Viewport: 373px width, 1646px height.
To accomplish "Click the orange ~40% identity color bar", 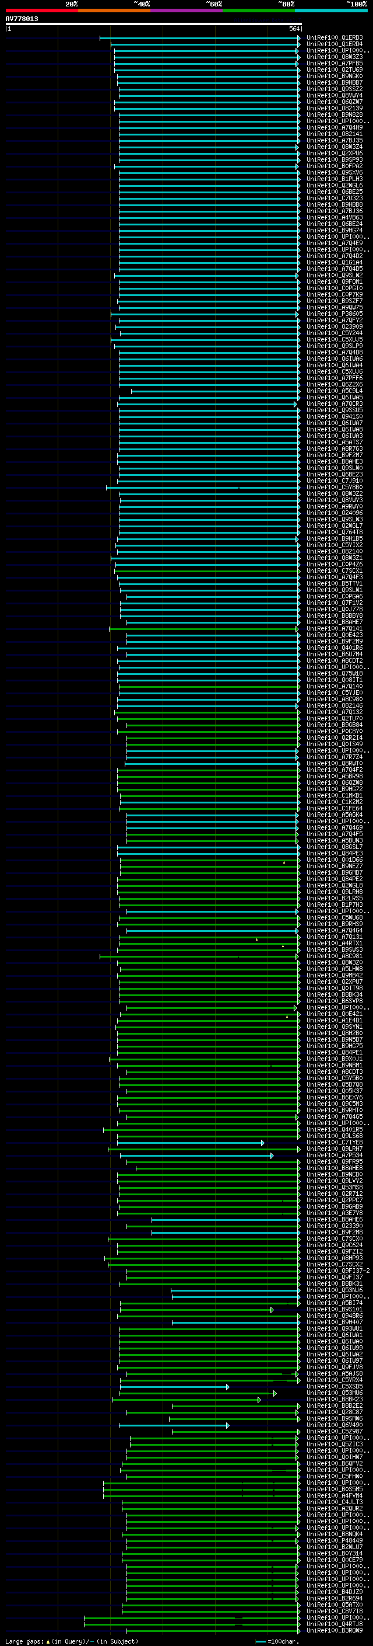I will tap(114, 11).
